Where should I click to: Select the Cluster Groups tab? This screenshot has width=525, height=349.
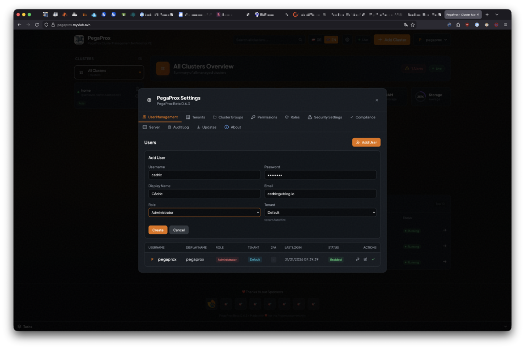pyautogui.click(x=228, y=117)
